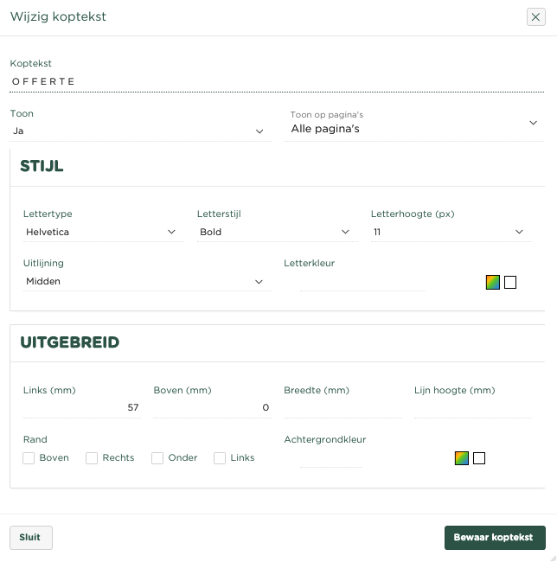Open the Letterkleur gradient color picker
The width and height of the screenshot is (557, 562).
tap(493, 282)
